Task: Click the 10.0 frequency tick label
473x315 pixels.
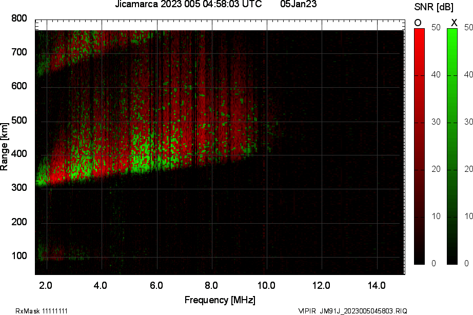Action: tap(266, 285)
